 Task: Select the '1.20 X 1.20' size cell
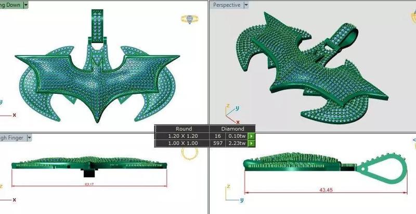tap(183, 136)
